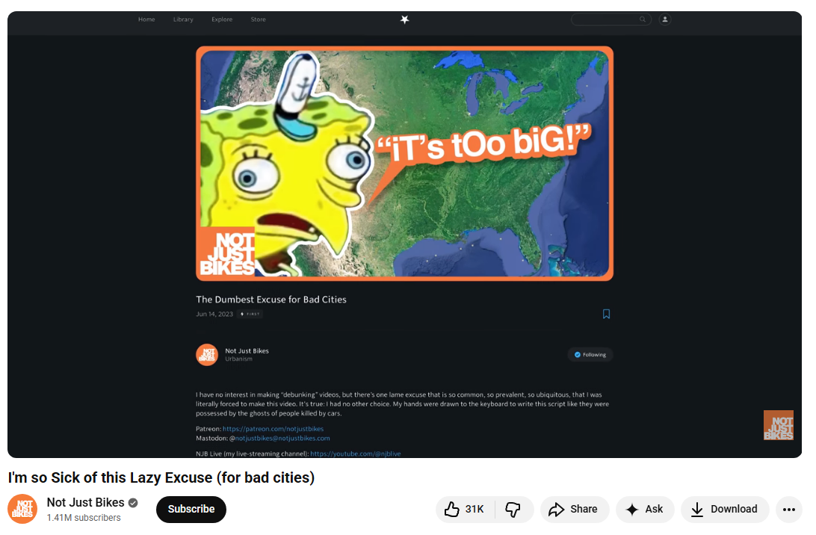Click the Nebula star logo in top bar
Viewport: 816px width, 535px height.
click(404, 19)
